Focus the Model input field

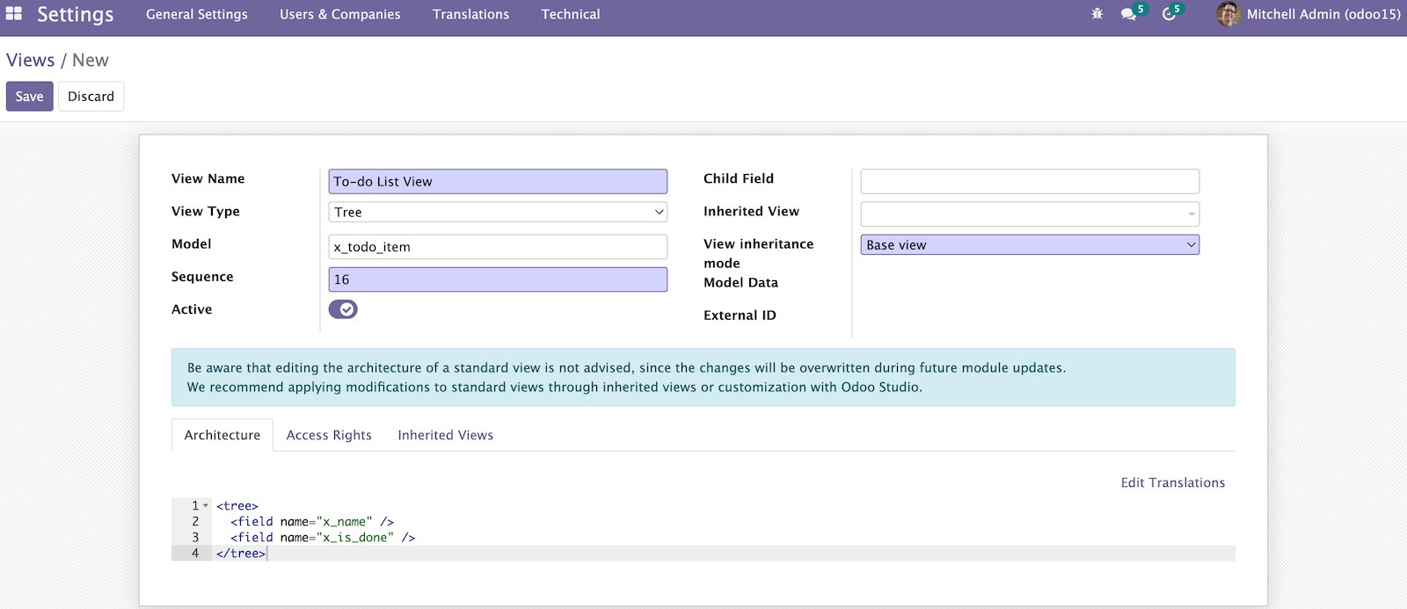point(498,247)
